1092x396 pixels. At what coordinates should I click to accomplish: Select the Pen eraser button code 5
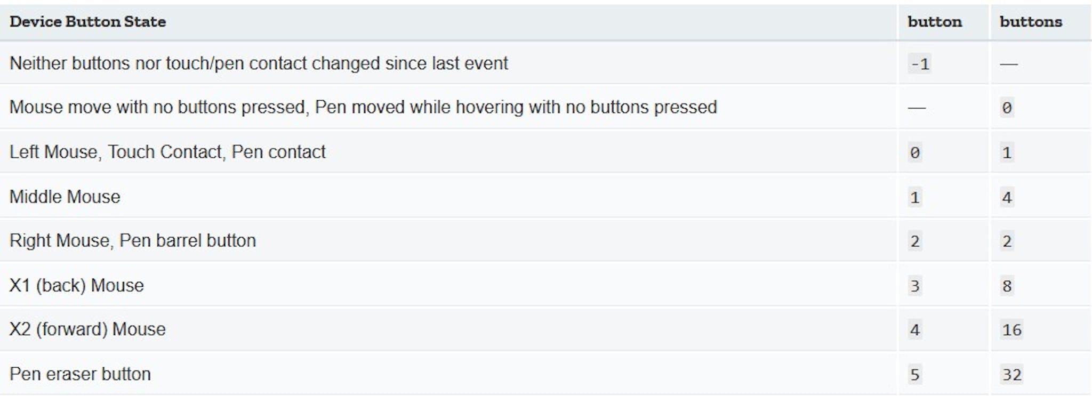point(915,375)
